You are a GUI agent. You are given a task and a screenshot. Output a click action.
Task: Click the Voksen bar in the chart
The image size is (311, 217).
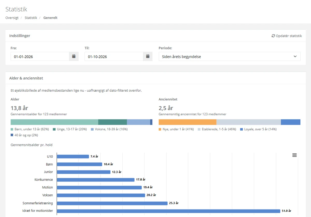point(101,195)
